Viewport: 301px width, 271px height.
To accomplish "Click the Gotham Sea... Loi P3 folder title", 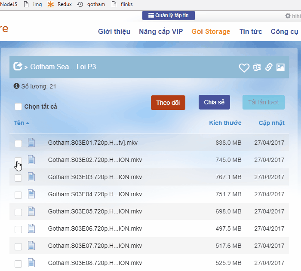I will 63,67.
